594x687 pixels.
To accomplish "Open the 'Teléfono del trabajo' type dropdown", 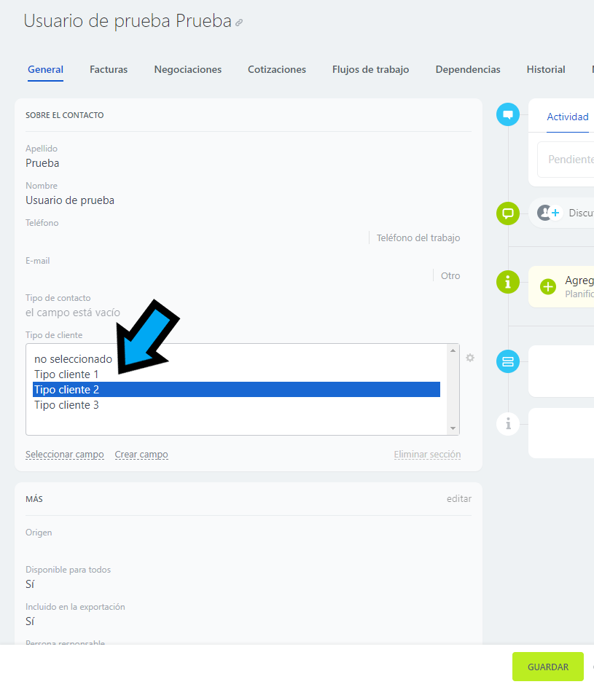I will pos(418,238).
